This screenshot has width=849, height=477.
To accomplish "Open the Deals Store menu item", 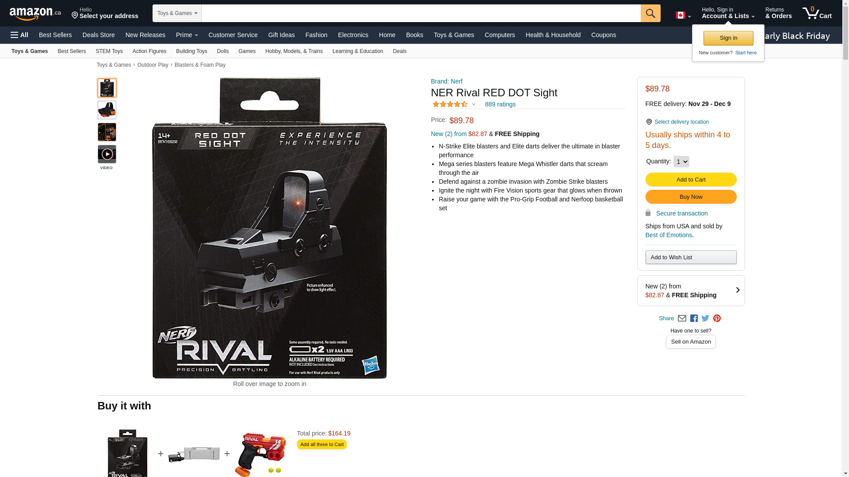I will pyautogui.click(x=99, y=35).
